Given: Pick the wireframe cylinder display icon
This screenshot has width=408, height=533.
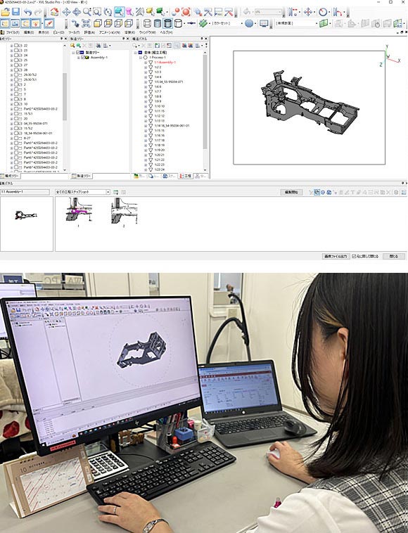Looking at the screenshot, I should pyautogui.click(x=147, y=23).
